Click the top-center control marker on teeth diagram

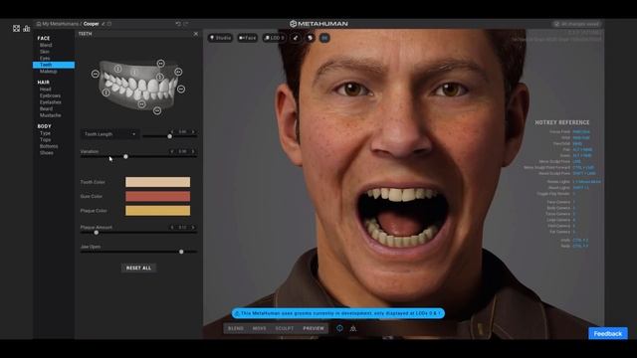(161, 64)
